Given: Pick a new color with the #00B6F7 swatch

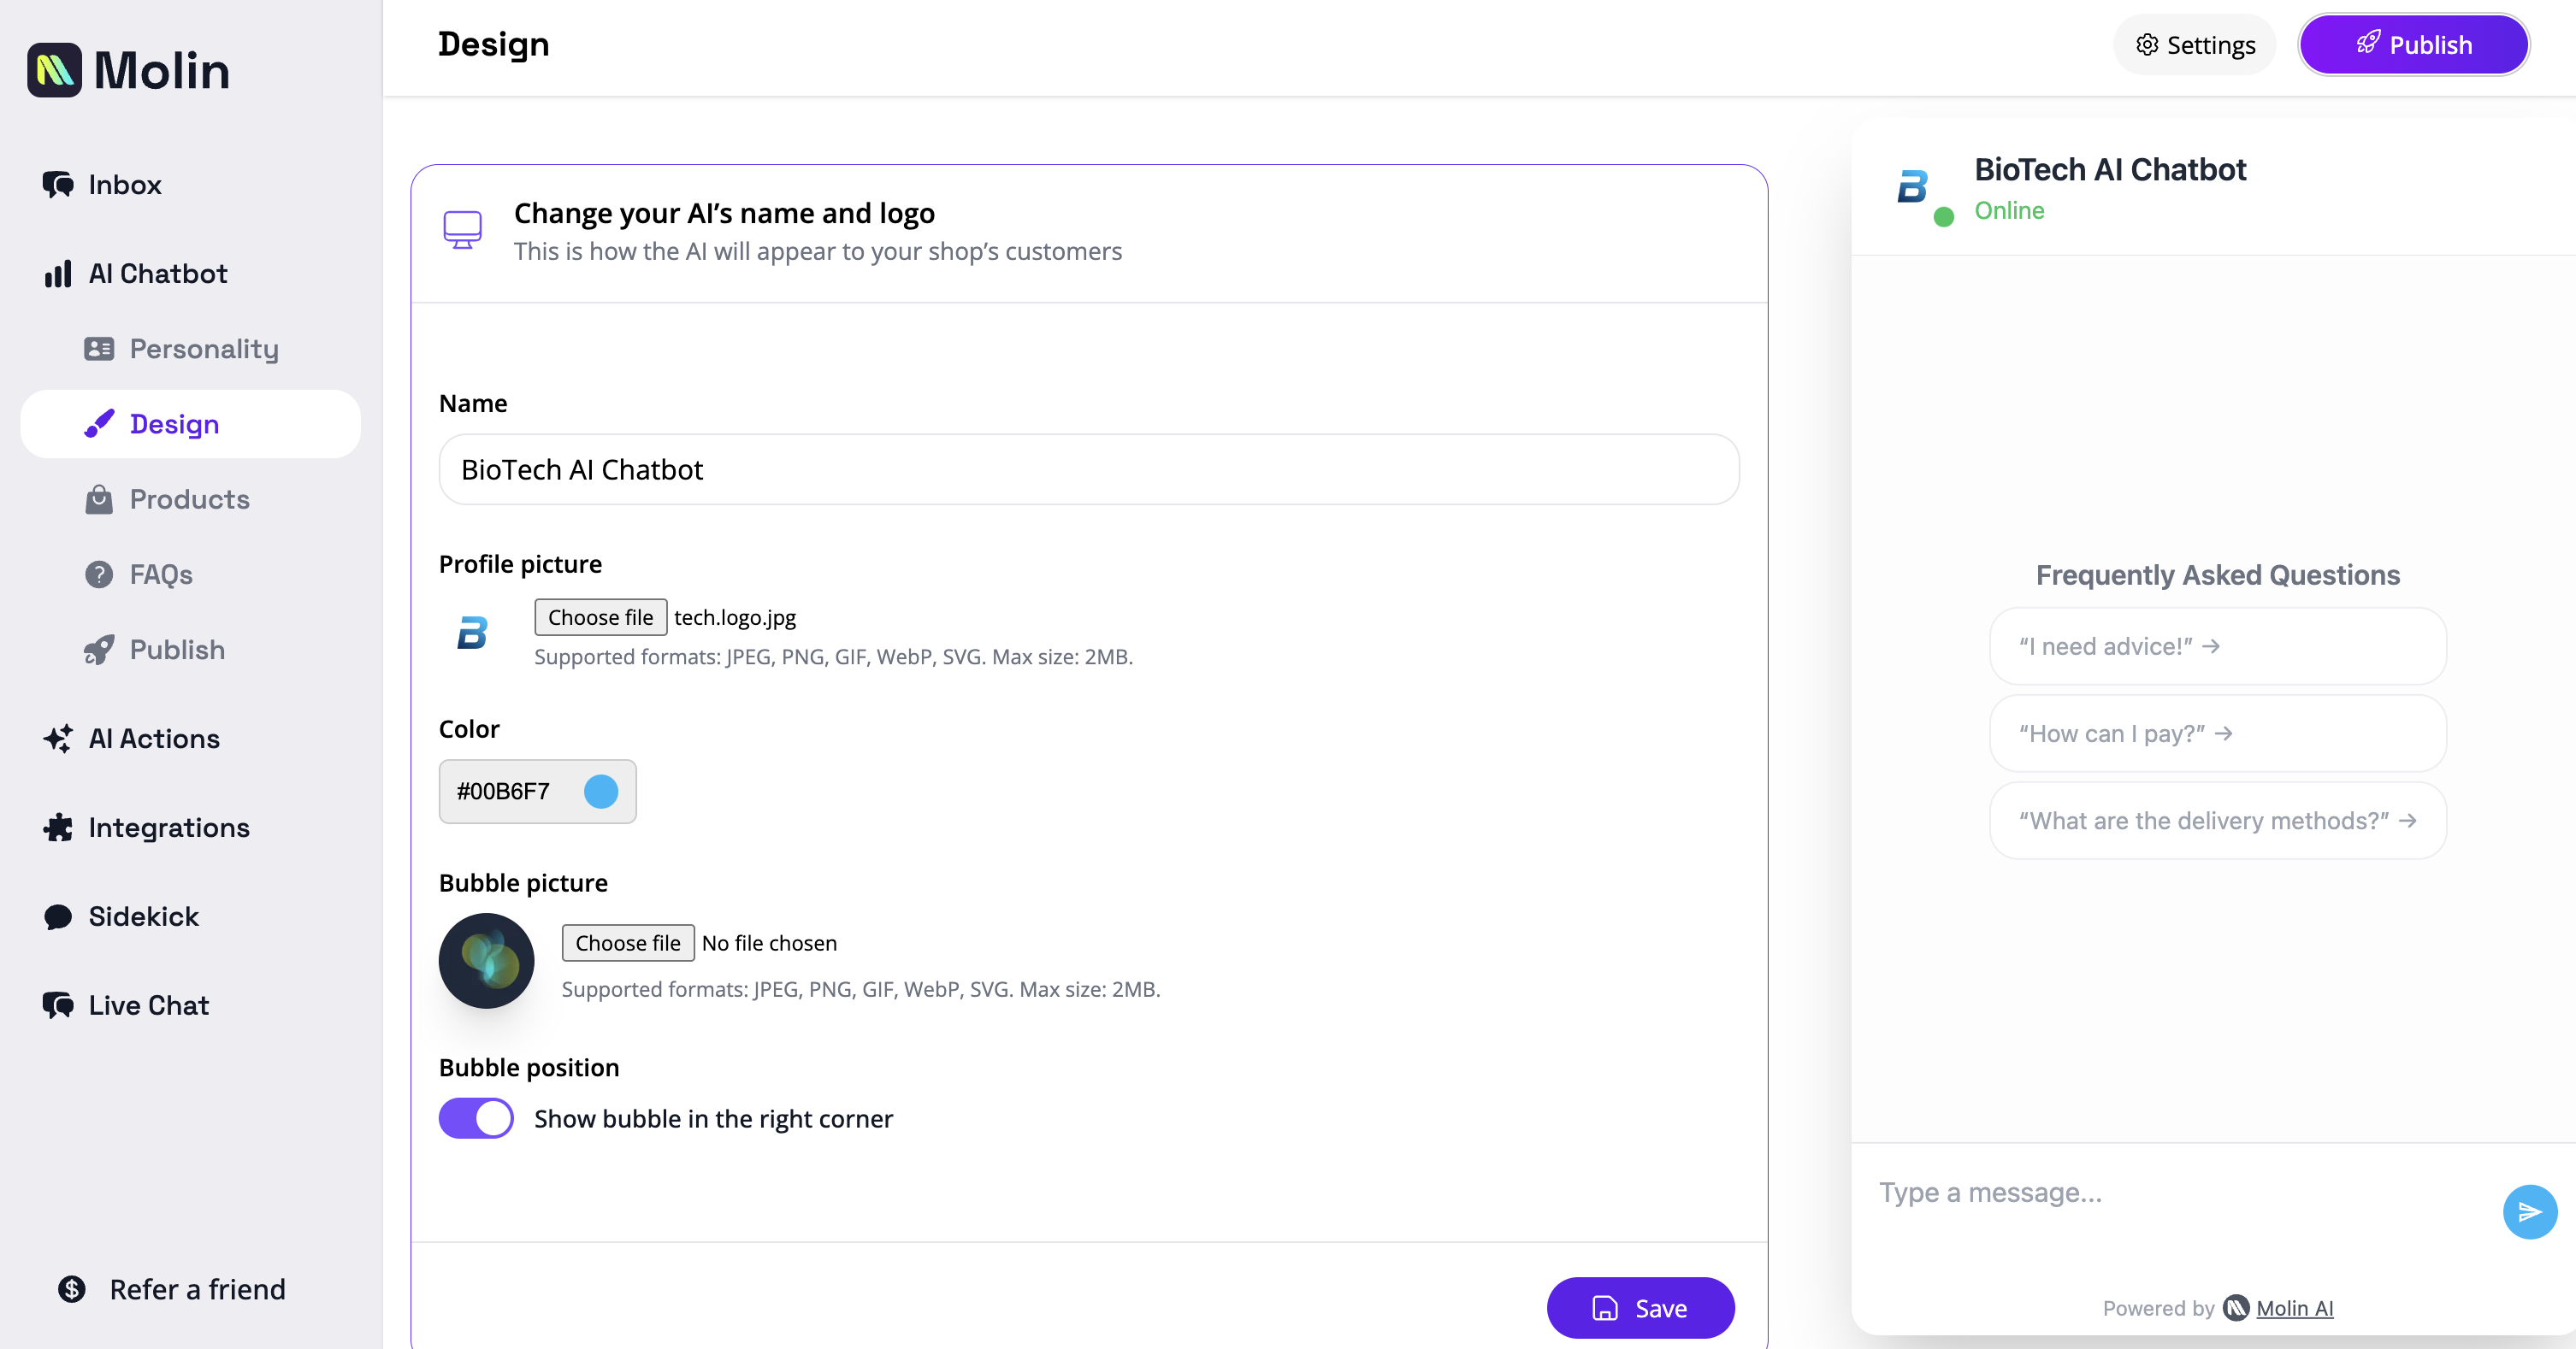Looking at the screenshot, I should click(600, 792).
